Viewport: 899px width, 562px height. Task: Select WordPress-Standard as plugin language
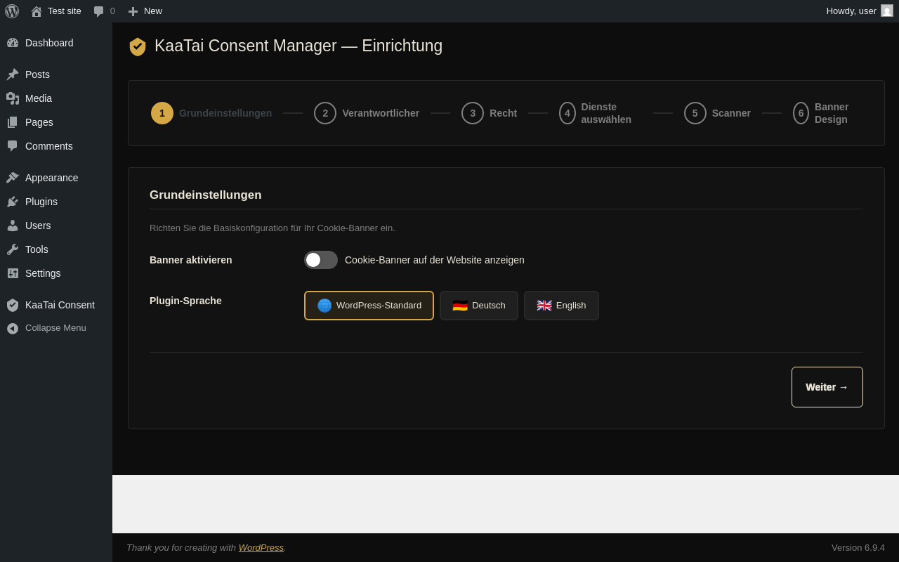[x=369, y=306]
